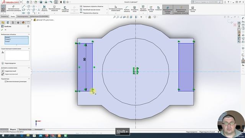245x138 pixels.
Task: Open the Quick Snaps dropdown arrow
Action: 143,13
